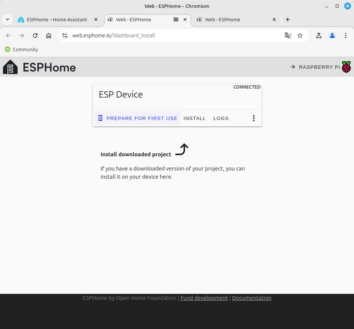Expand the tab search dropdown
The width and height of the screenshot is (354, 329).
(x=7, y=19)
